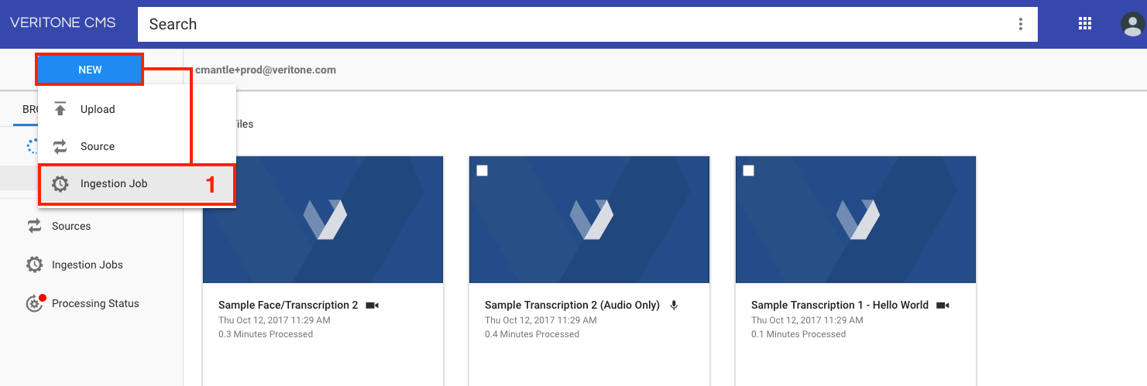Open the user account avatar icon
Screen dimensions: 1147x386
click(x=1132, y=24)
